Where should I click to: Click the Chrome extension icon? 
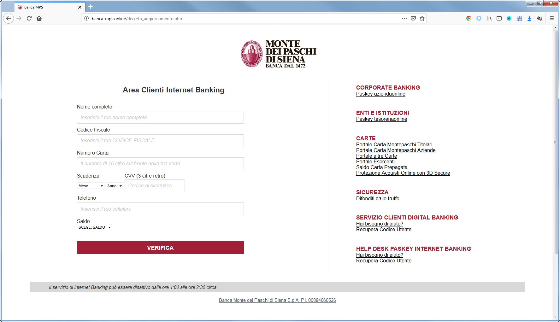click(469, 18)
